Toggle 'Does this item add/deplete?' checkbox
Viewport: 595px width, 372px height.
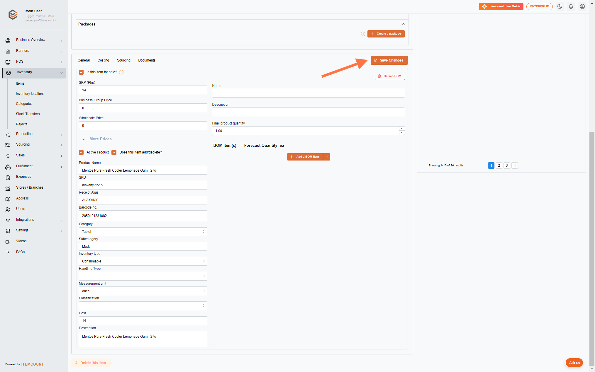(x=114, y=152)
